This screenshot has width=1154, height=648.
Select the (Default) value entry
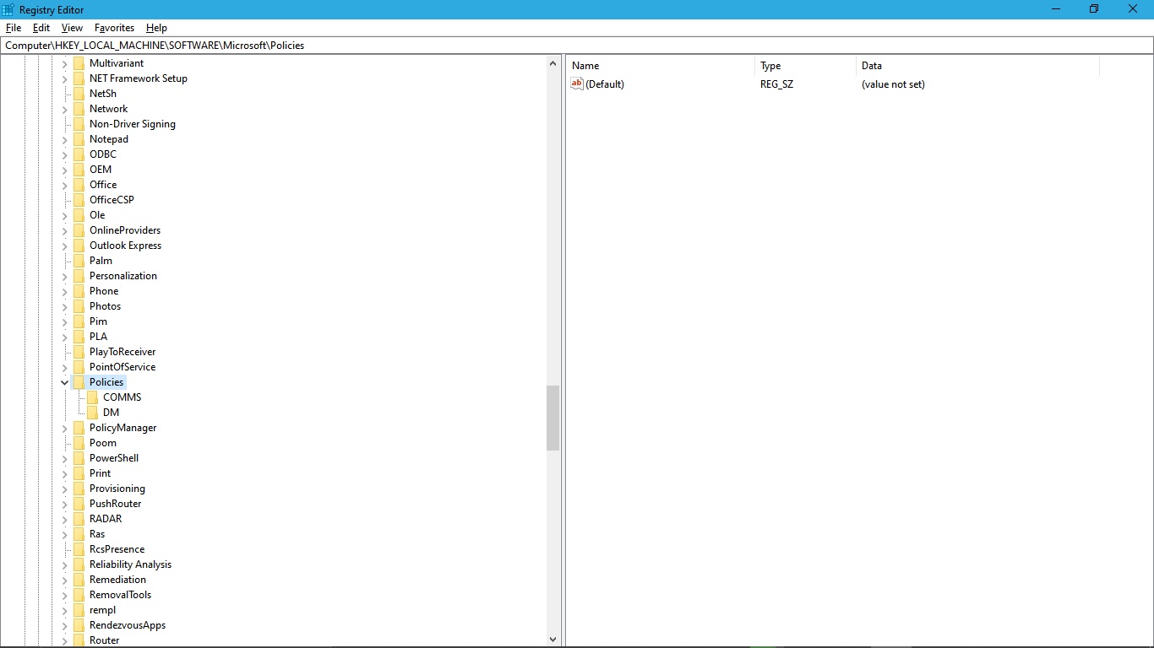tap(605, 84)
